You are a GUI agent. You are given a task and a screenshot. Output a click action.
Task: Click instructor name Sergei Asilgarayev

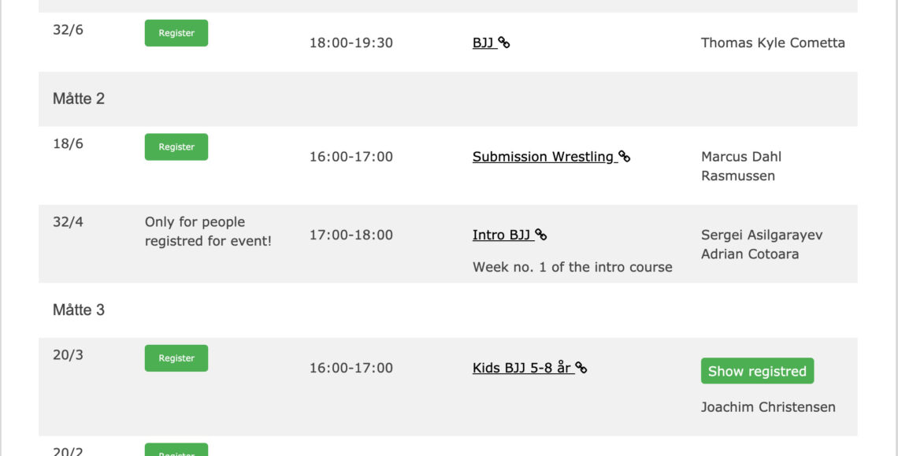(762, 235)
